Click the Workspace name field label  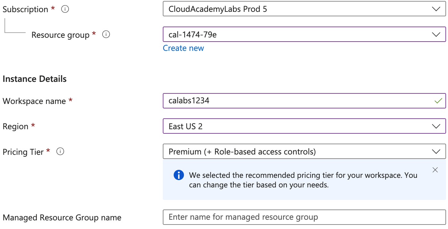click(34, 101)
